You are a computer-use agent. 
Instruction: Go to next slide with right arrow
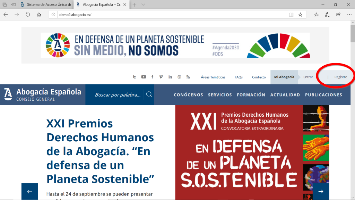coord(321,192)
